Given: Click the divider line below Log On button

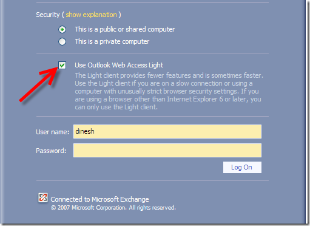Looking at the screenshot, I should point(152,180).
